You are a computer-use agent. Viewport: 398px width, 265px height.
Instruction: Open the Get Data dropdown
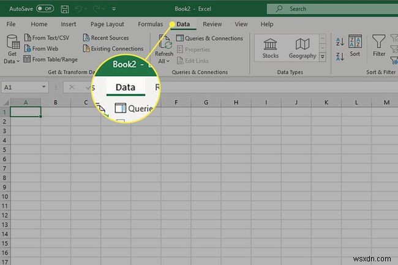(x=12, y=49)
